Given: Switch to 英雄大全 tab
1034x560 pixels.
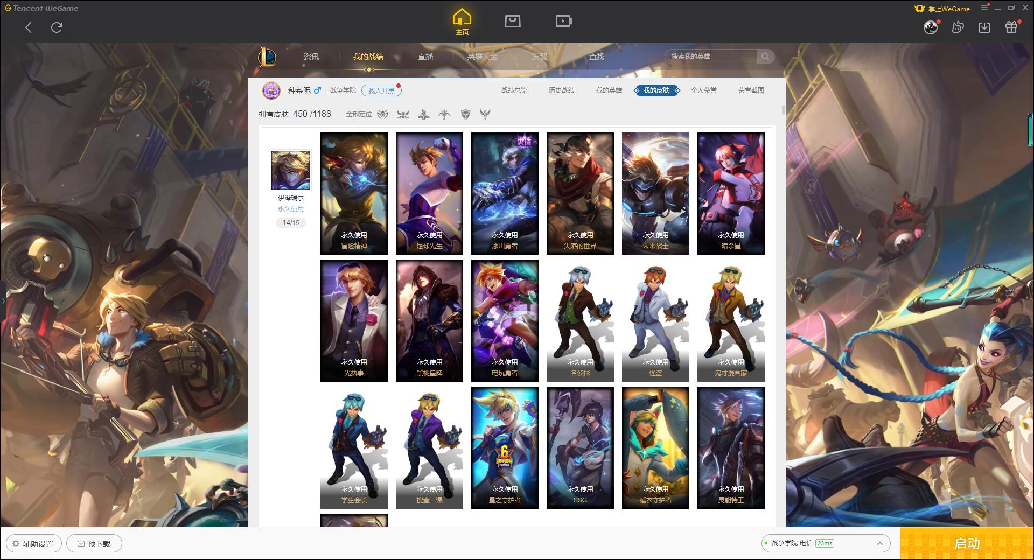Looking at the screenshot, I should click(x=483, y=57).
